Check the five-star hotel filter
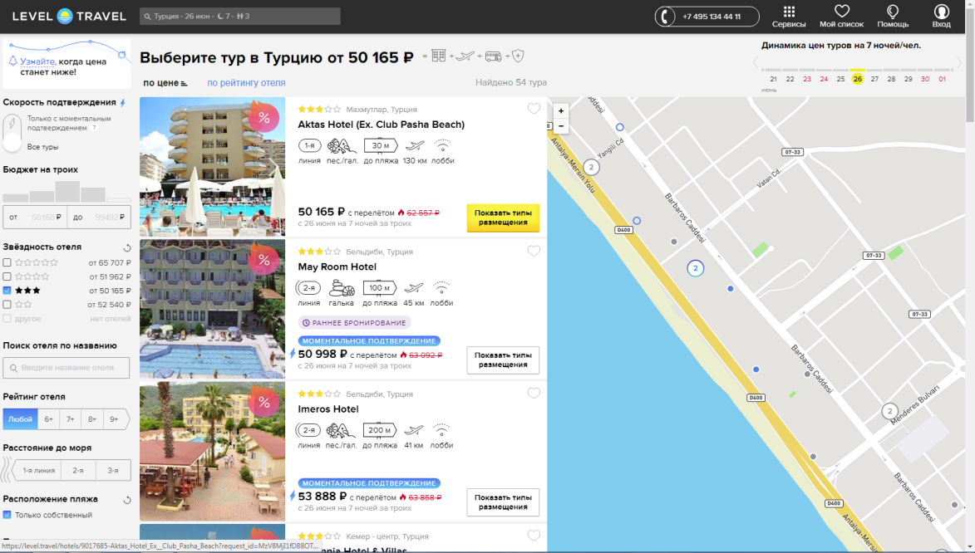The height and width of the screenshot is (553, 975). point(7,263)
